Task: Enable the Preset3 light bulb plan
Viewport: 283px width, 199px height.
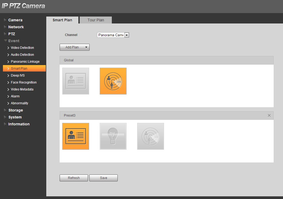Action: 113,136
